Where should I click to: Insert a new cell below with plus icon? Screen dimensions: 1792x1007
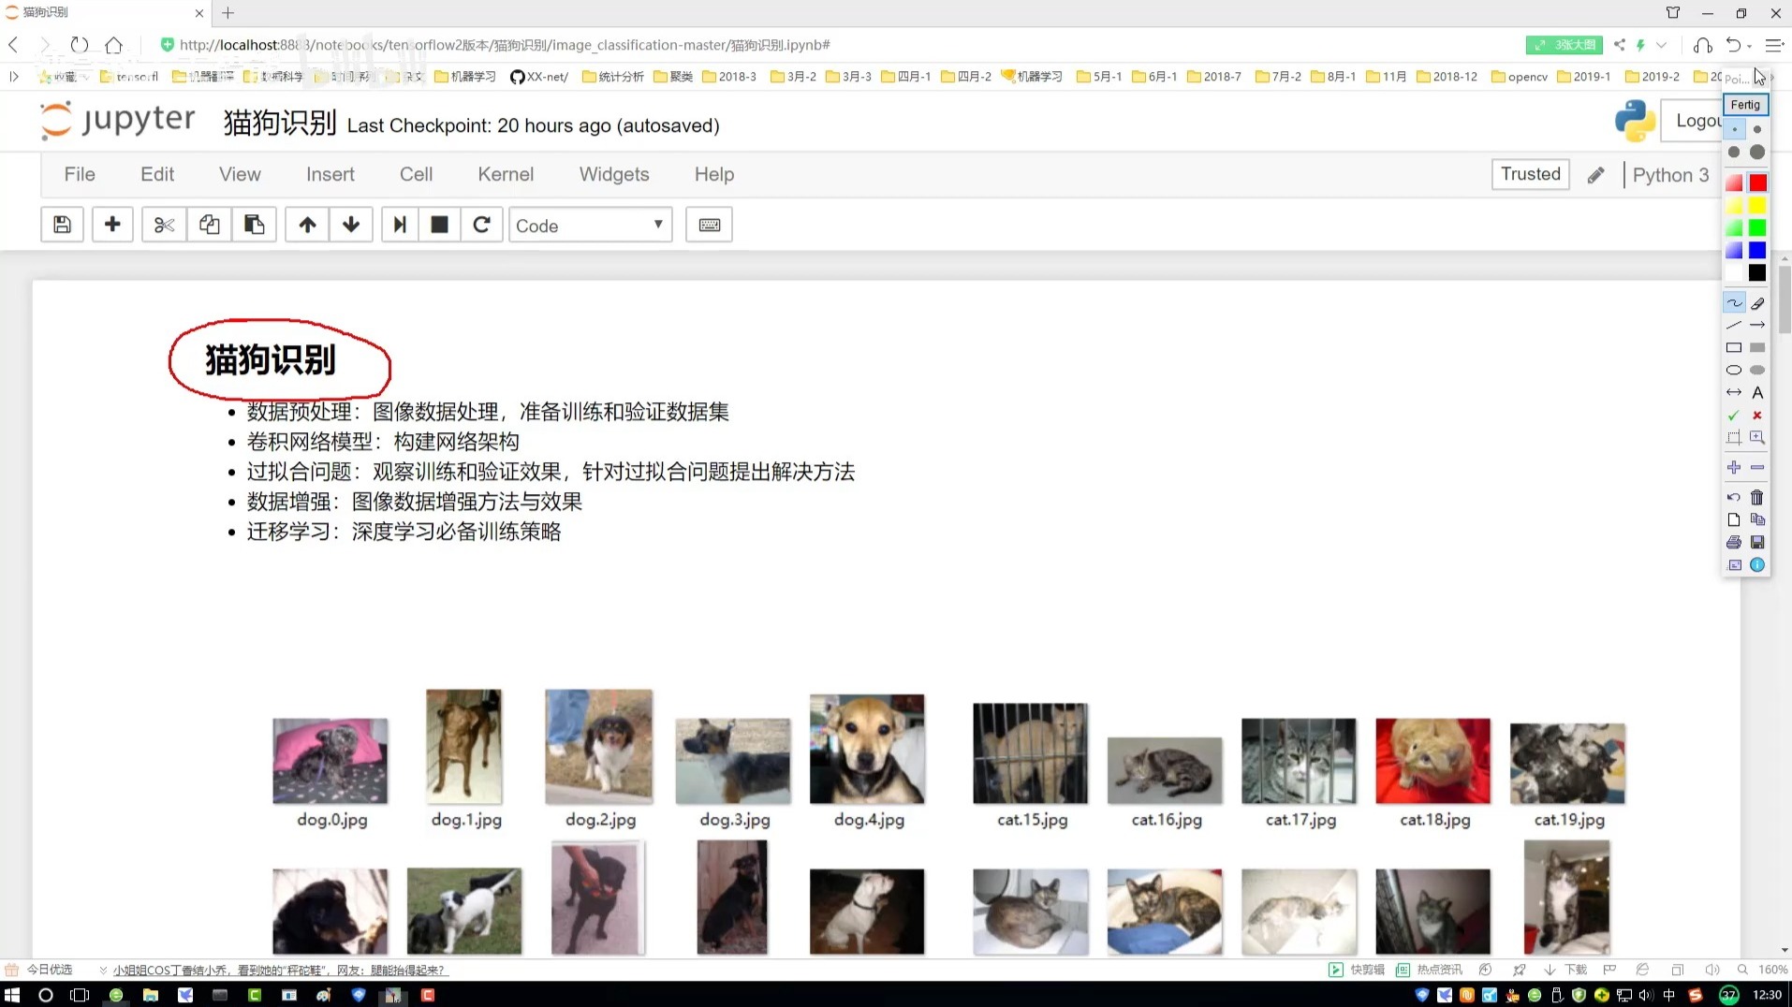pyautogui.click(x=112, y=225)
